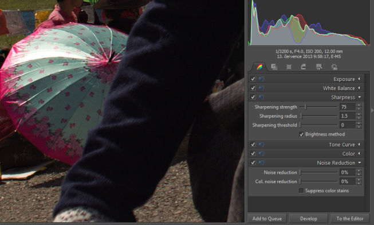Expand the Exposure section arrow
This screenshot has width=374, height=225.
coord(359,79)
